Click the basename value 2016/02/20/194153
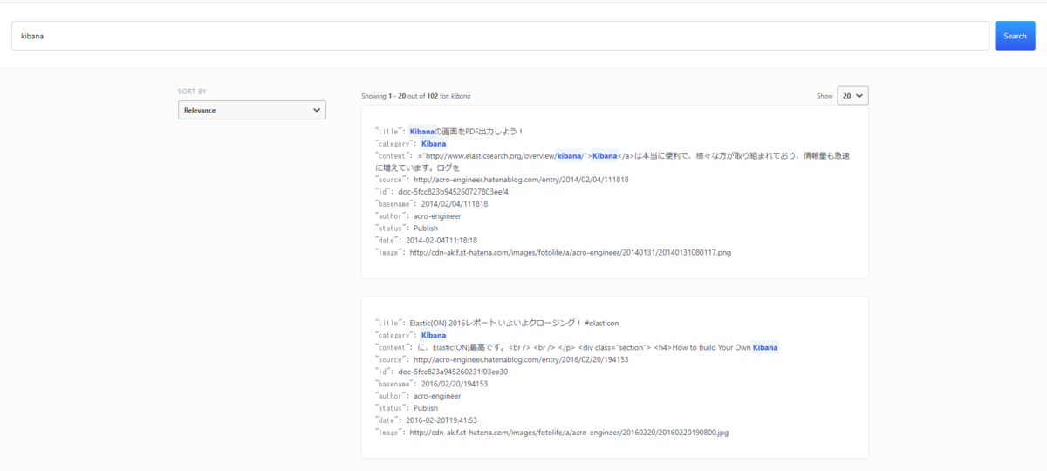The image size is (1047, 471). tap(455, 384)
